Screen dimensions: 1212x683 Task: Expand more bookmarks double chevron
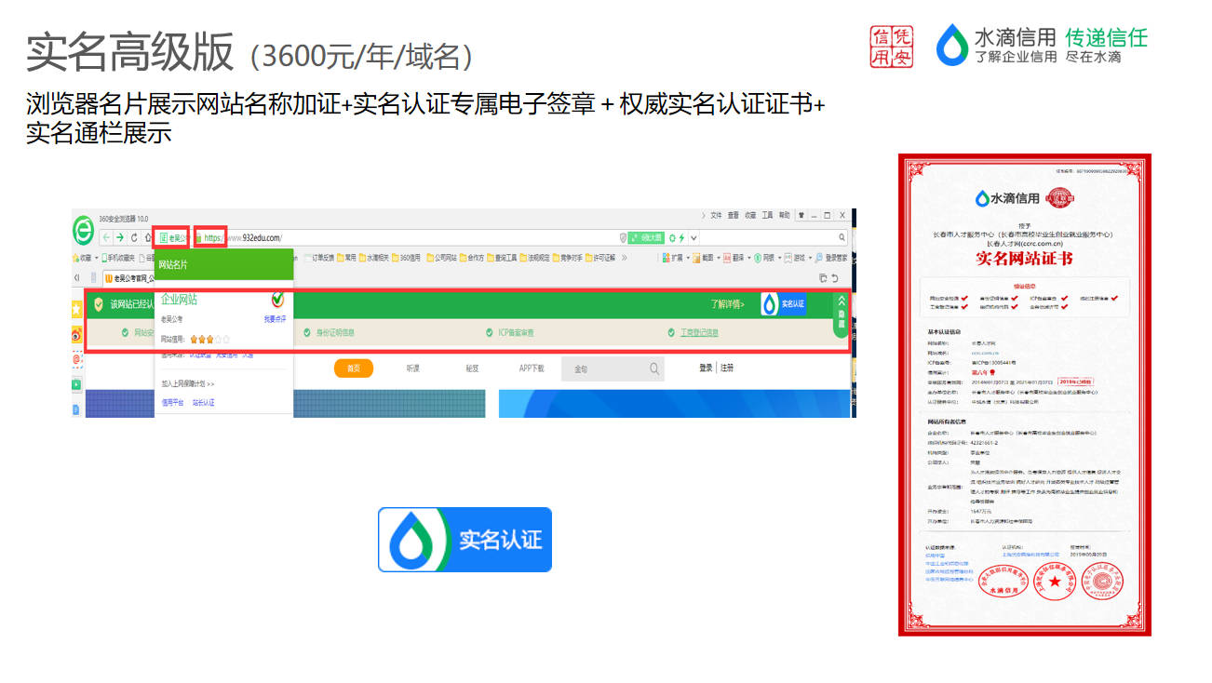click(x=624, y=257)
